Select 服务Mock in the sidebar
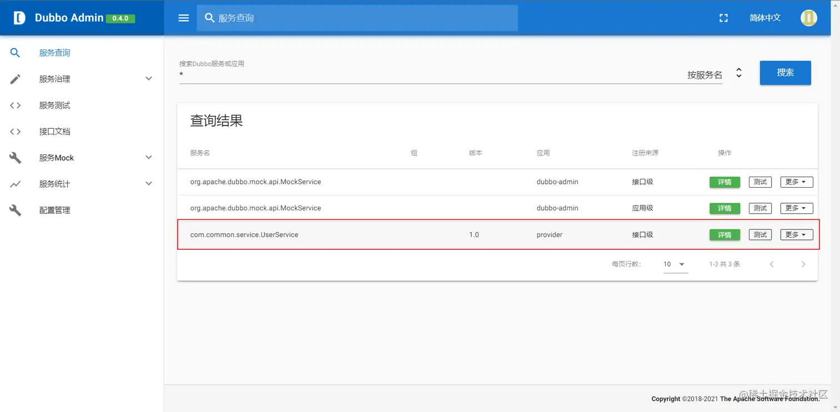The width and height of the screenshot is (840, 412). pyautogui.click(x=56, y=158)
